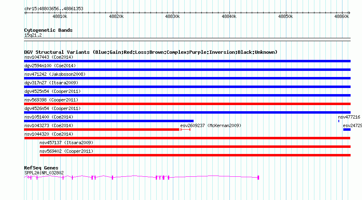Viewport: 362px width, 200px height.
Task: Click the red loss bar under nsv569398
Action: pyautogui.click(x=187, y=104)
